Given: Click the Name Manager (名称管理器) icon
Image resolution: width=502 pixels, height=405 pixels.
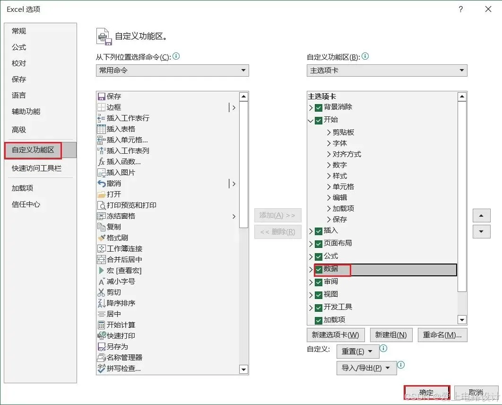Looking at the screenshot, I should tap(102, 358).
